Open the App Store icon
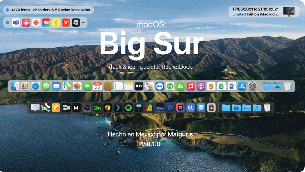This screenshot has height=172, width=305. pos(242,86)
